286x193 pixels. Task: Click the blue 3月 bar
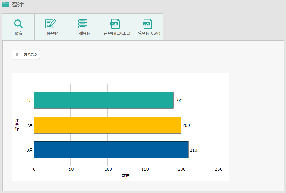[111, 150]
